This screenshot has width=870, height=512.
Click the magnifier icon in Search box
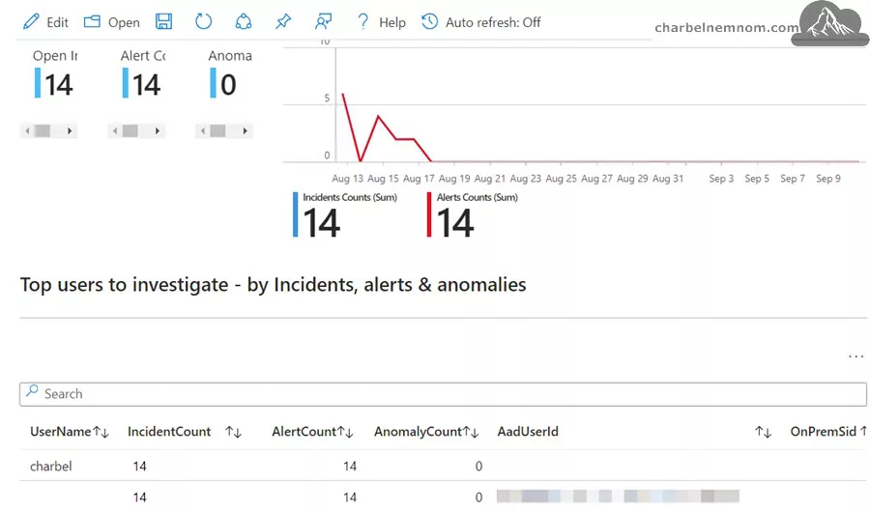[32, 391]
